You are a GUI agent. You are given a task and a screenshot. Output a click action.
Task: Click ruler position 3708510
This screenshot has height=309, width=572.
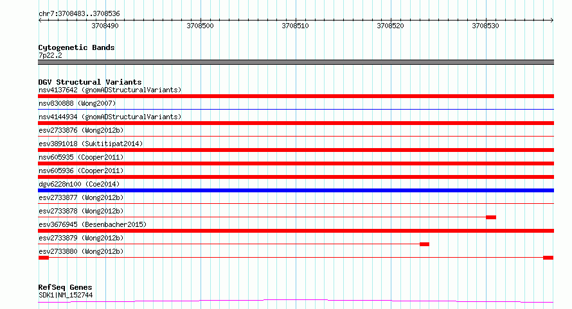(295, 26)
